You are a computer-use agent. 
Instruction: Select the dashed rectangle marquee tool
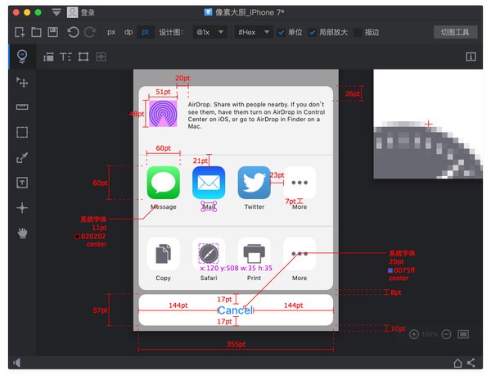[22, 132]
